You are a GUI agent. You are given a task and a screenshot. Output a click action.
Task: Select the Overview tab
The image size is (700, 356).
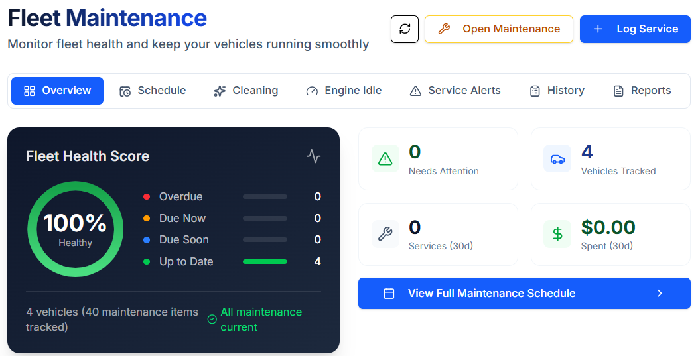click(57, 91)
